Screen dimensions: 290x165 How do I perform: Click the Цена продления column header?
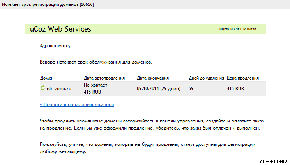click(x=243, y=78)
